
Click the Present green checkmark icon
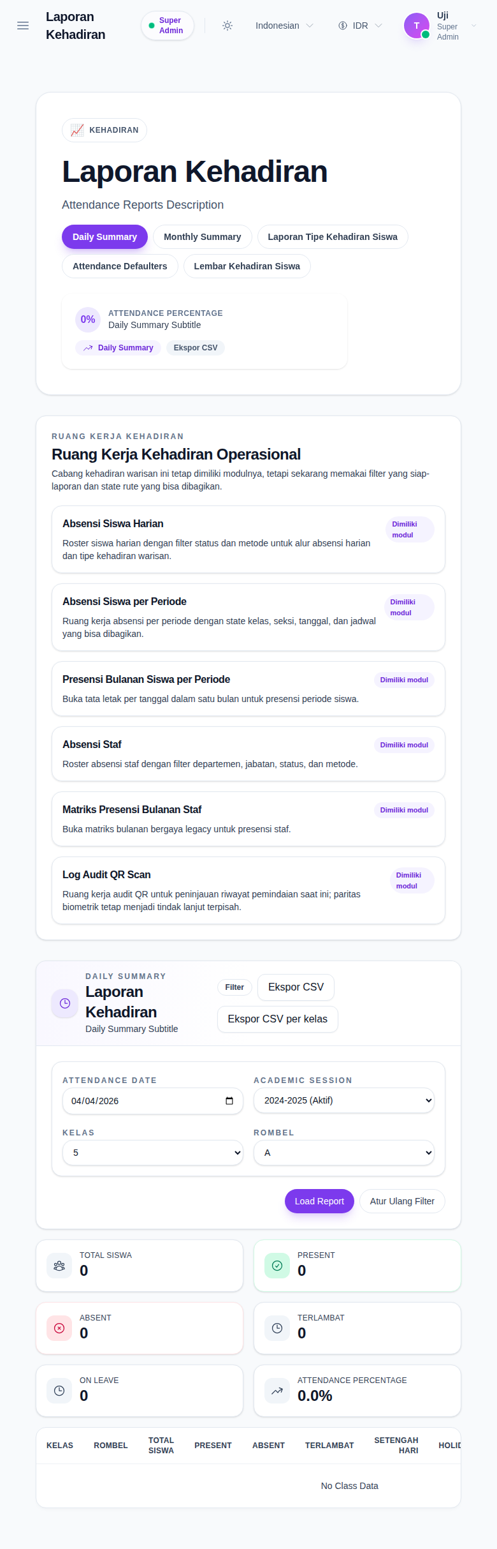(277, 1266)
